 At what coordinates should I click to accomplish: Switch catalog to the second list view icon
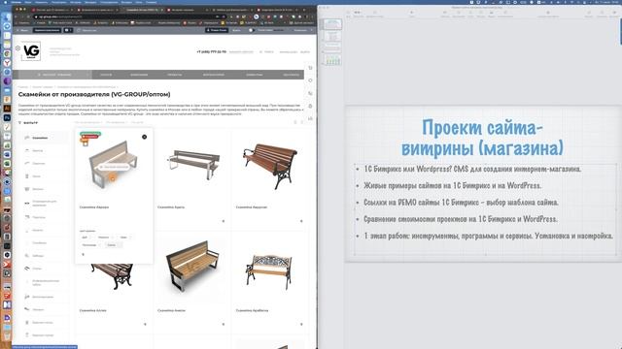pos(302,122)
